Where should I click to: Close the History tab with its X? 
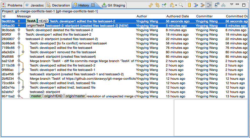tap(93, 5)
